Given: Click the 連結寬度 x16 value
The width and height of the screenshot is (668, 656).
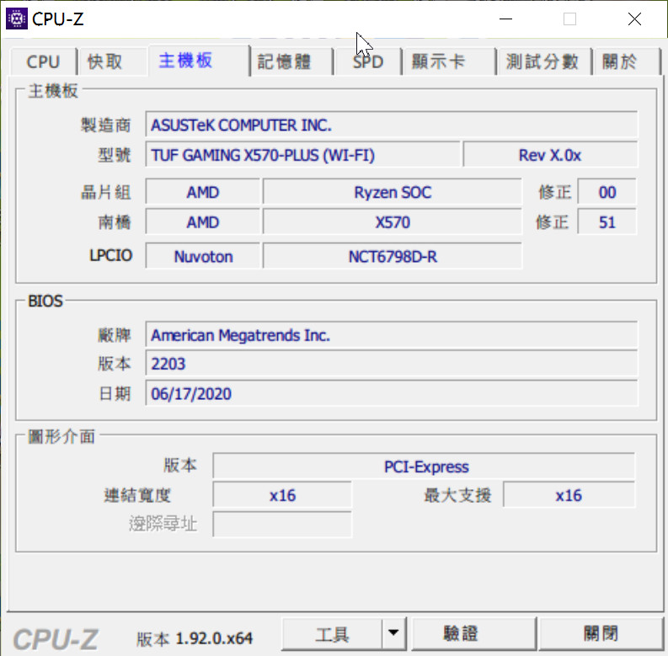Looking at the screenshot, I should tap(282, 495).
